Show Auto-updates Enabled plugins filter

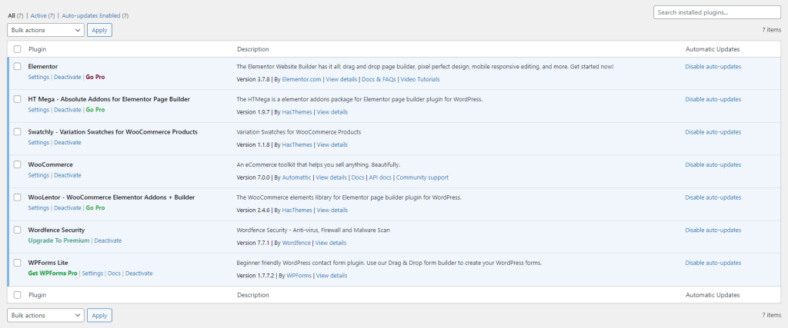[x=95, y=15]
